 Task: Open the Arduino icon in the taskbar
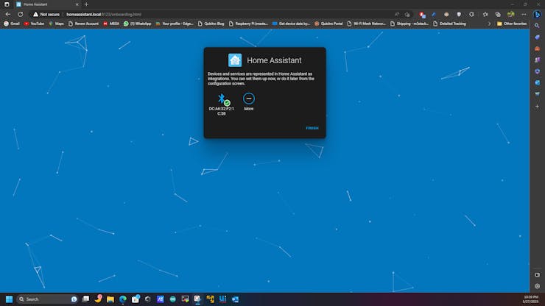[173, 299]
